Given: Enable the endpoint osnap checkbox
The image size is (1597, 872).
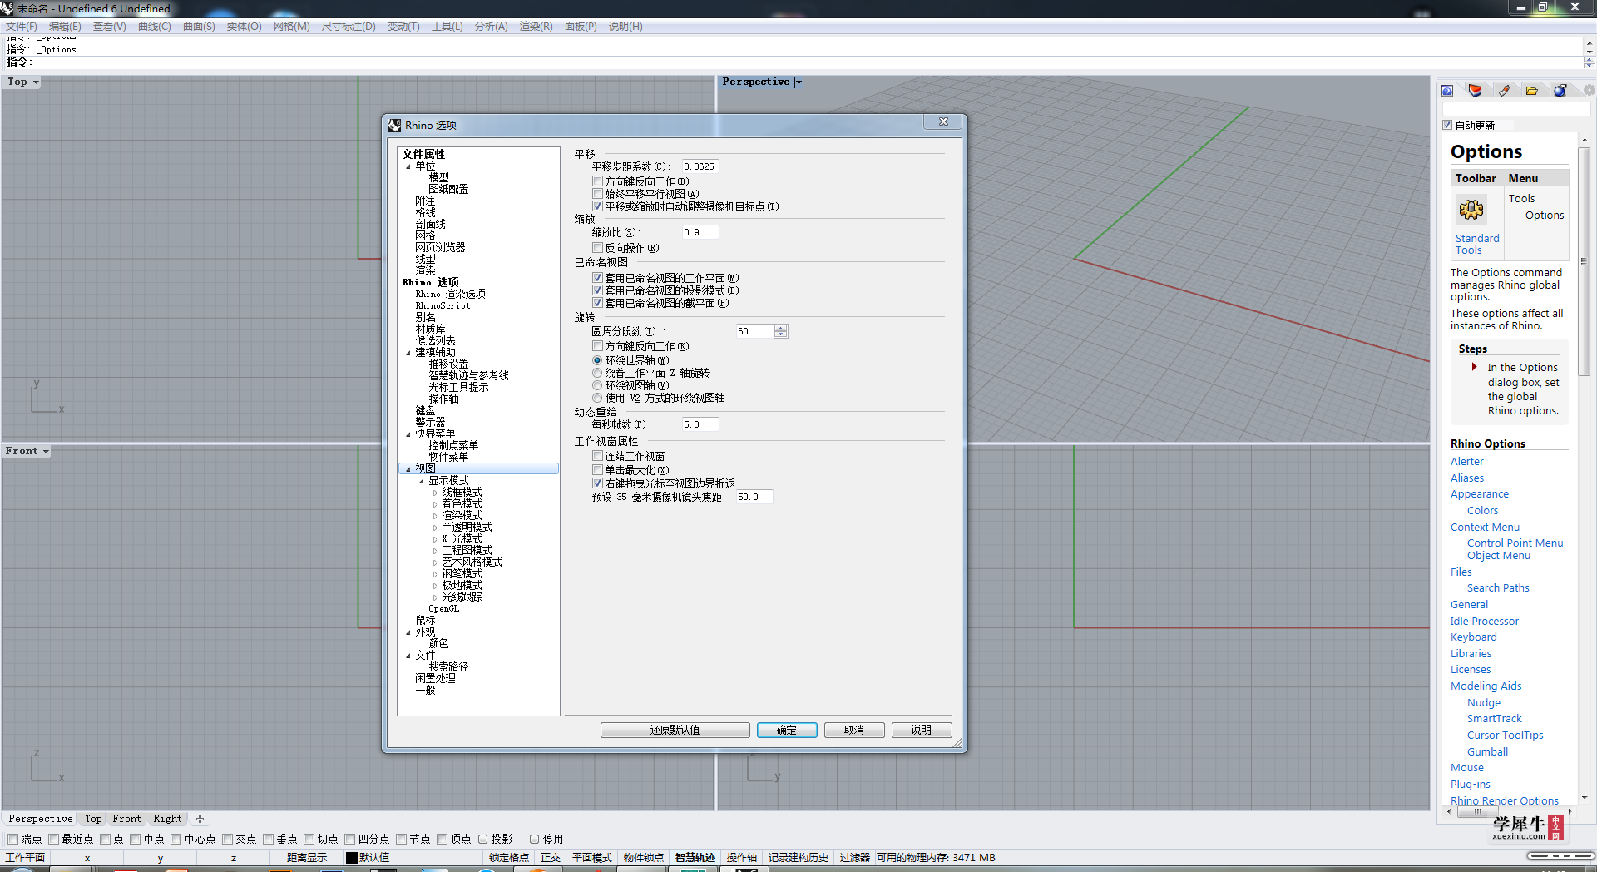Looking at the screenshot, I should (x=12, y=839).
